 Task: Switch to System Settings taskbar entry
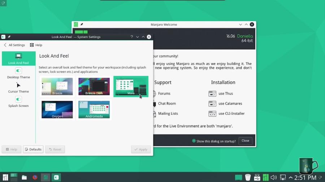click(x=56, y=177)
